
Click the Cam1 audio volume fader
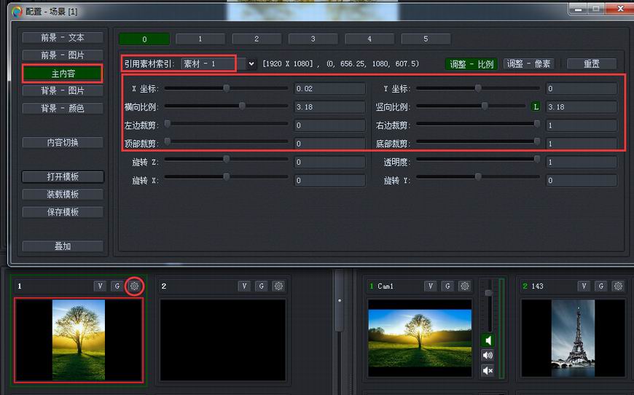489,293
